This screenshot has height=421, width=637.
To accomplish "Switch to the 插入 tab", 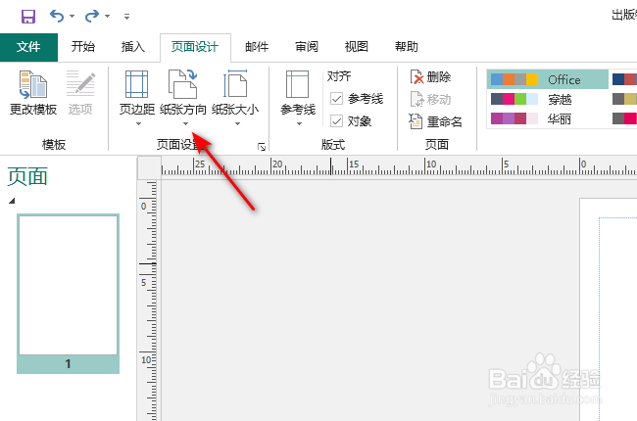I will tap(133, 47).
